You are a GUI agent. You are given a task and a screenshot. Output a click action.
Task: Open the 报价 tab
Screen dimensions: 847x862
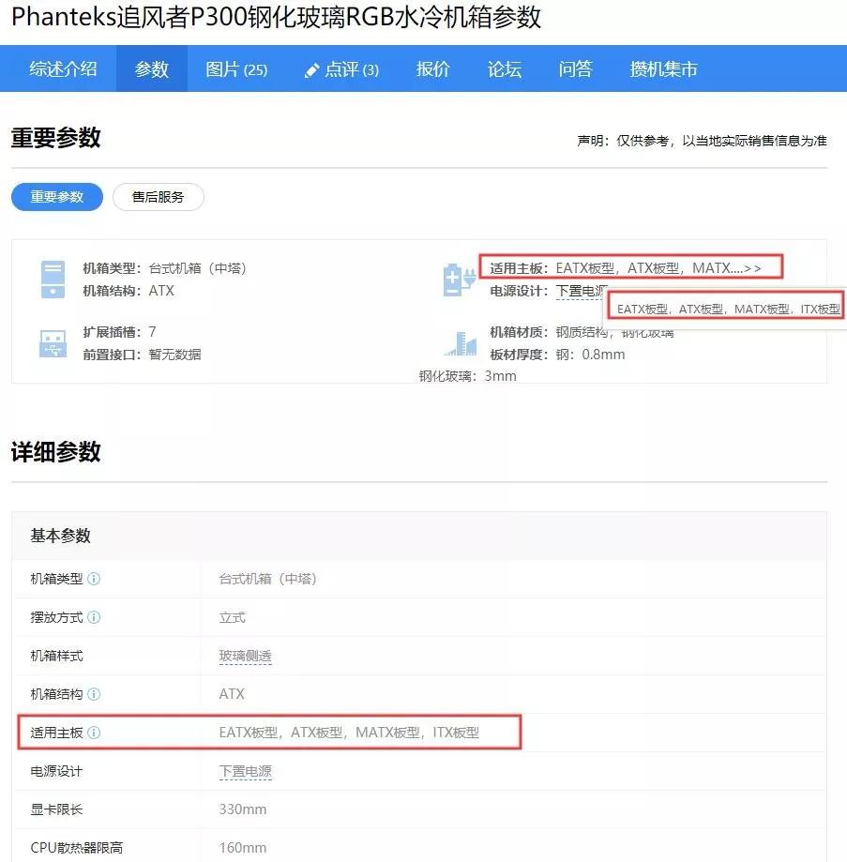pos(432,68)
